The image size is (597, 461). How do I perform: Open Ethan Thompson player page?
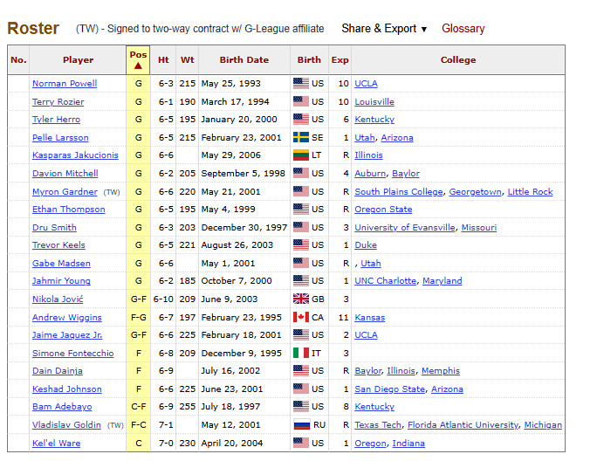[x=69, y=210]
